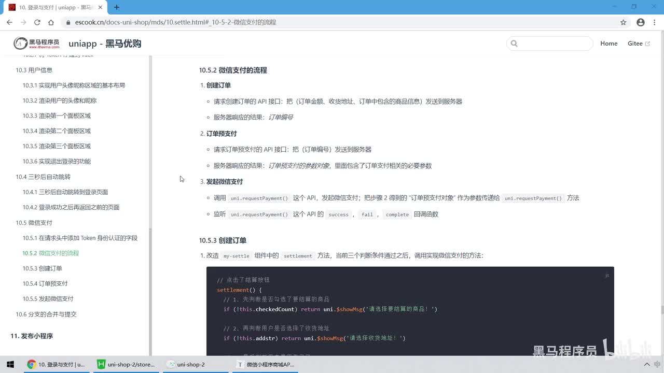Go to 10.5.5 发起微信支付 in the sidebar
This screenshot has height=373, width=664.
point(48,299)
